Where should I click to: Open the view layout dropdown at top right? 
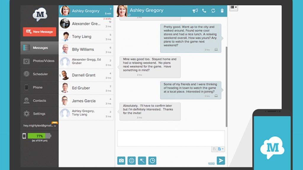point(233,7)
